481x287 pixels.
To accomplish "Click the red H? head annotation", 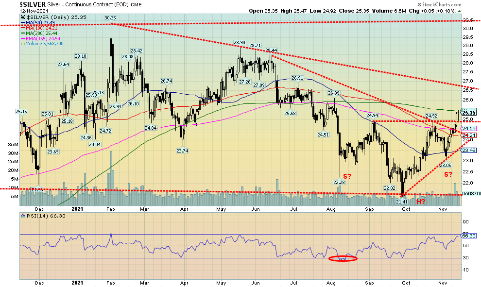I will [420, 202].
